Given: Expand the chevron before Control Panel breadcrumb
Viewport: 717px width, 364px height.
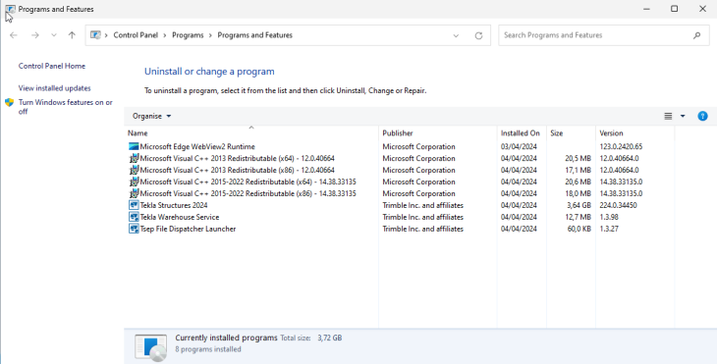Looking at the screenshot, I should [106, 35].
